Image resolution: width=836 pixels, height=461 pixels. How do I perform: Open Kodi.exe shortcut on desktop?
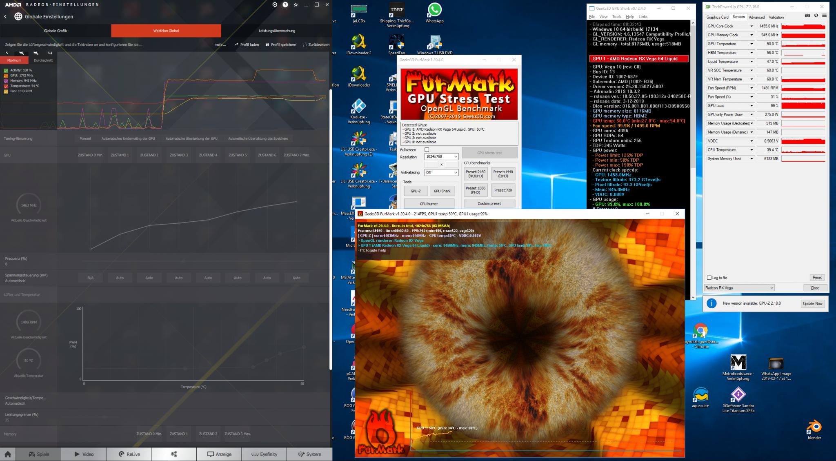pyautogui.click(x=358, y=111)
